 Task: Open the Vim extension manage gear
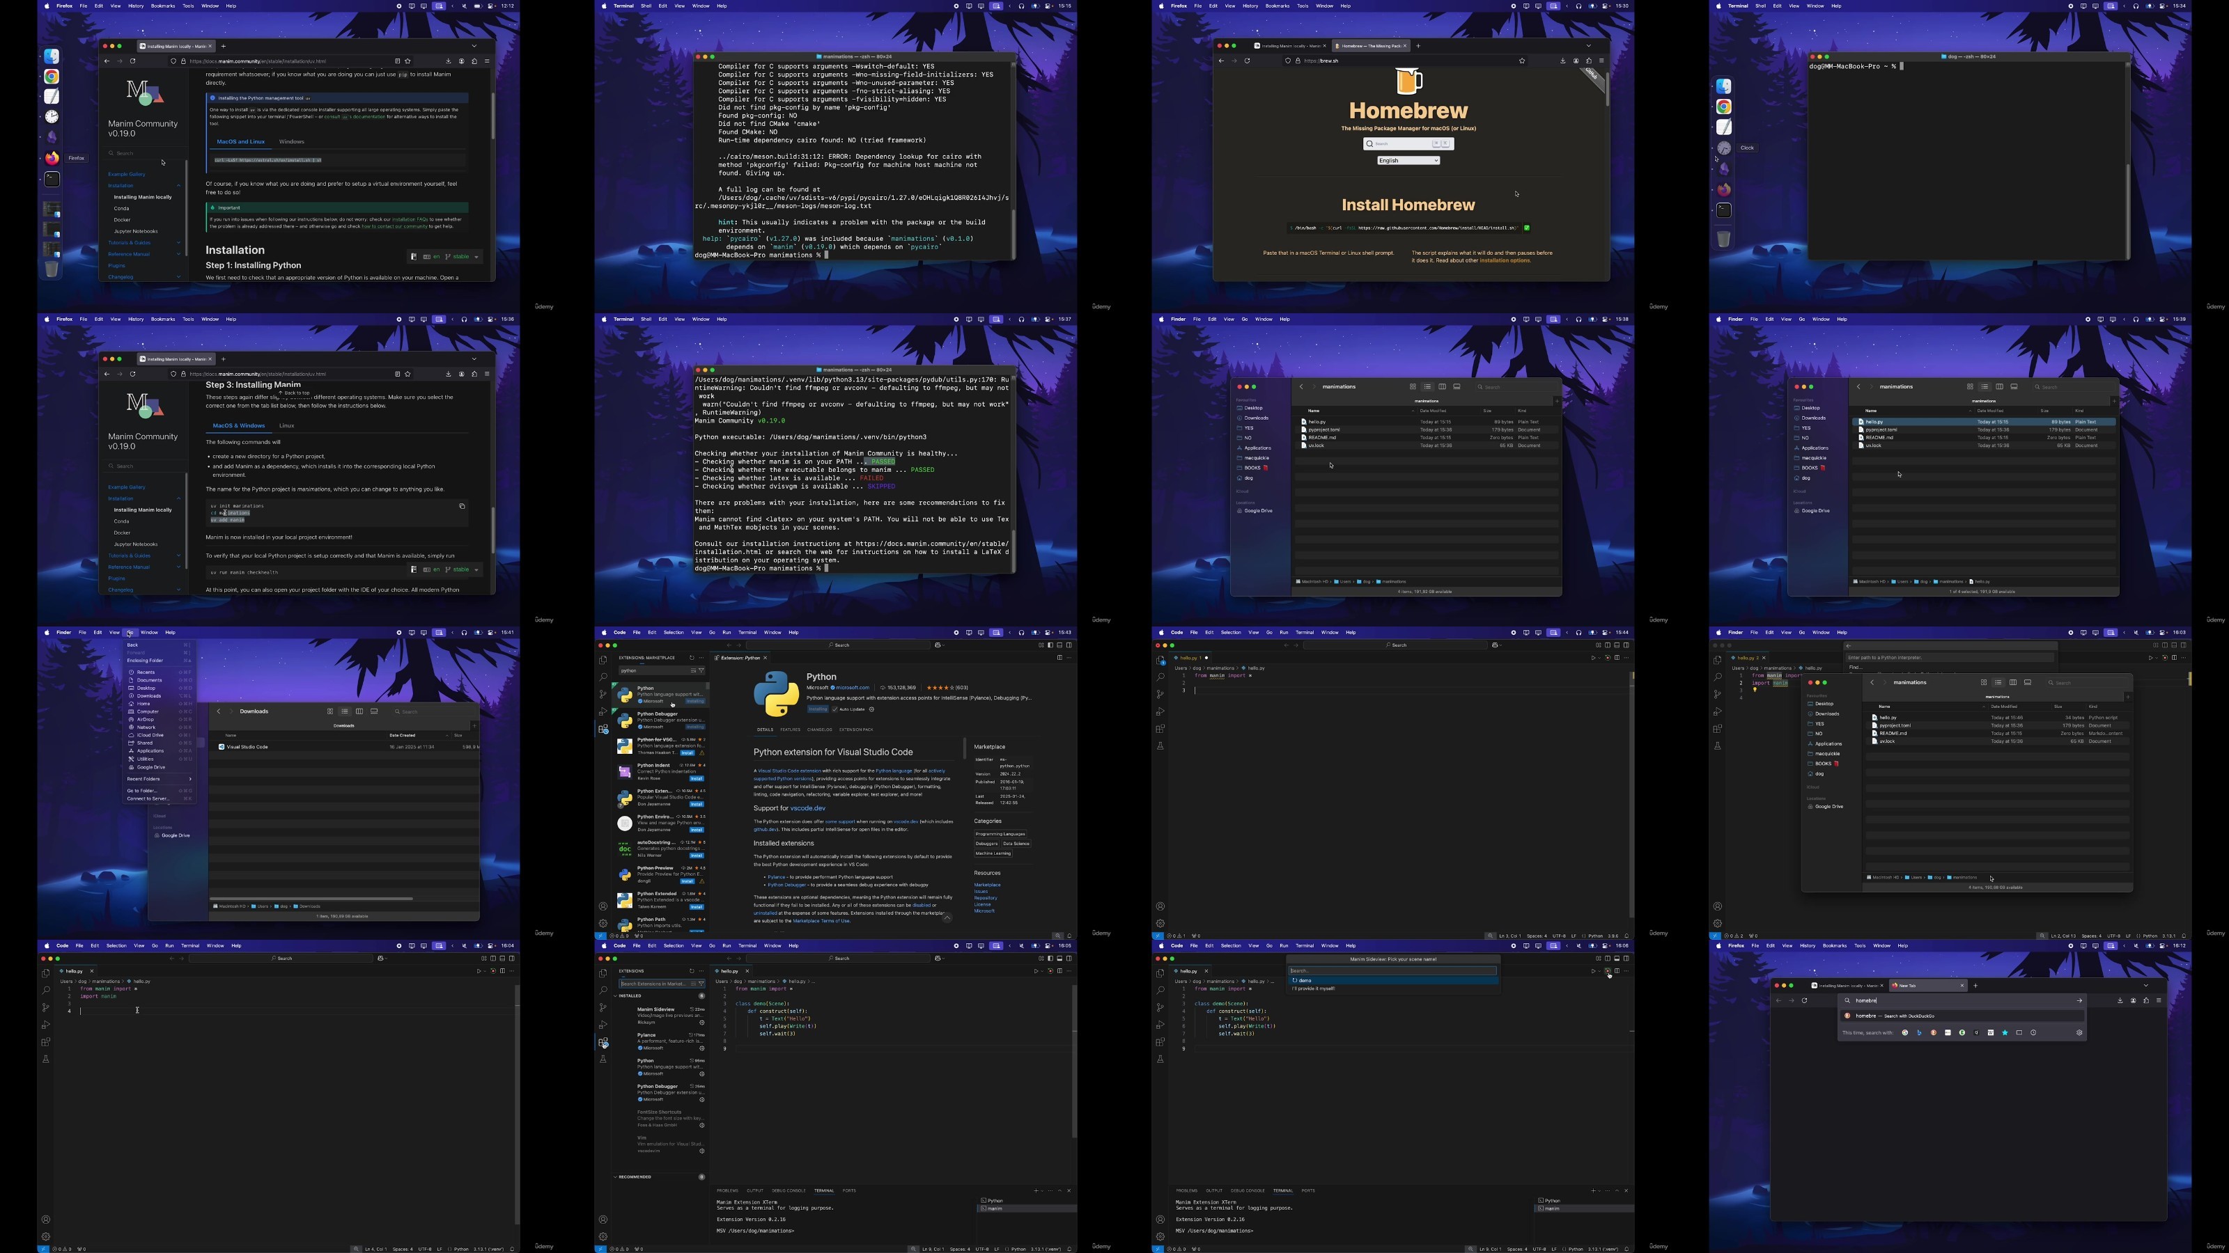[701, 1151]
